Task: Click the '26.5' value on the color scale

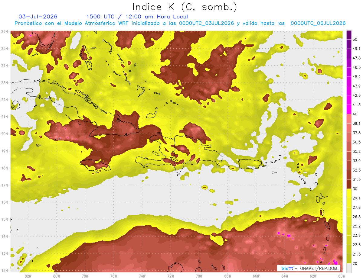Action: [356, 217]
